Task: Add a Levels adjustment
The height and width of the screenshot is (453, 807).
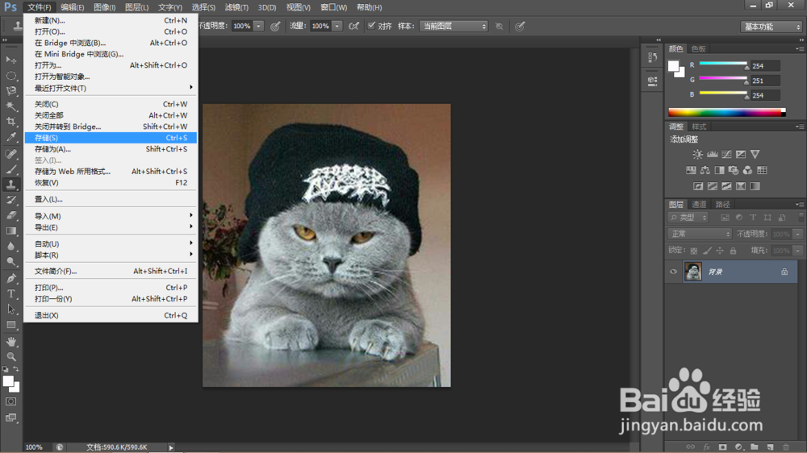Action: (x=712, y=154)
